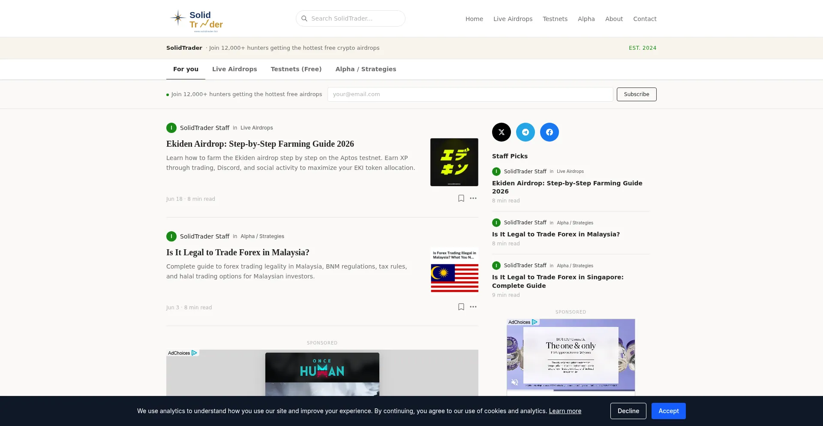This screenshot has width=823, height=426.
Task: Accept the cookies banner
Action: coord(669,411)
